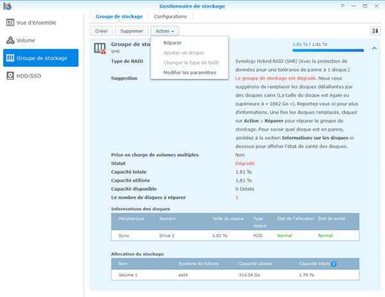
Task: Click the Groupe de stockage sidebar icon
Action: [x=10, y=58]
